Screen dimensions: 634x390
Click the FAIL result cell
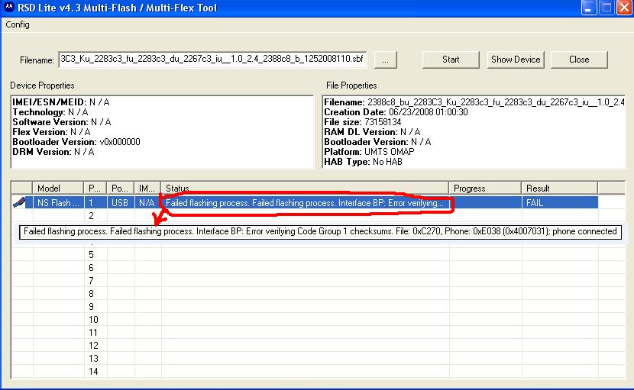click(x=559, y=203)
